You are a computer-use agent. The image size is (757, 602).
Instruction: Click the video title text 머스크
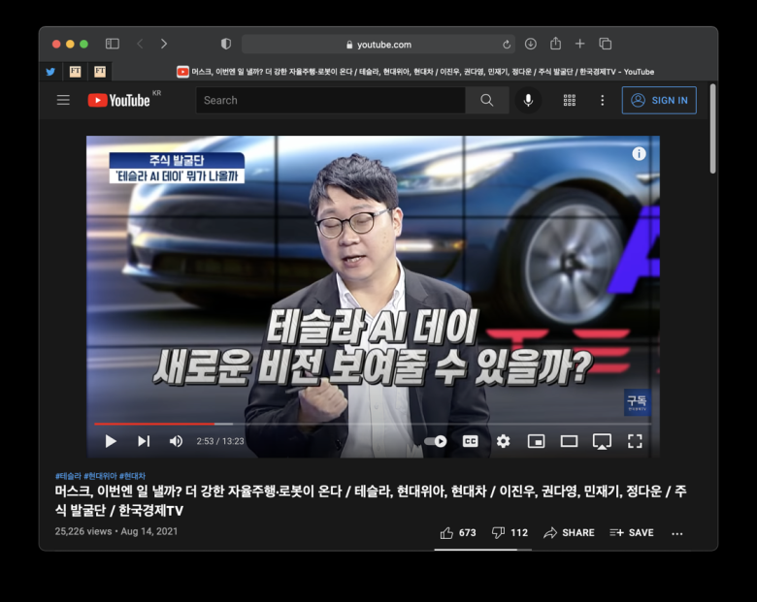74,491
